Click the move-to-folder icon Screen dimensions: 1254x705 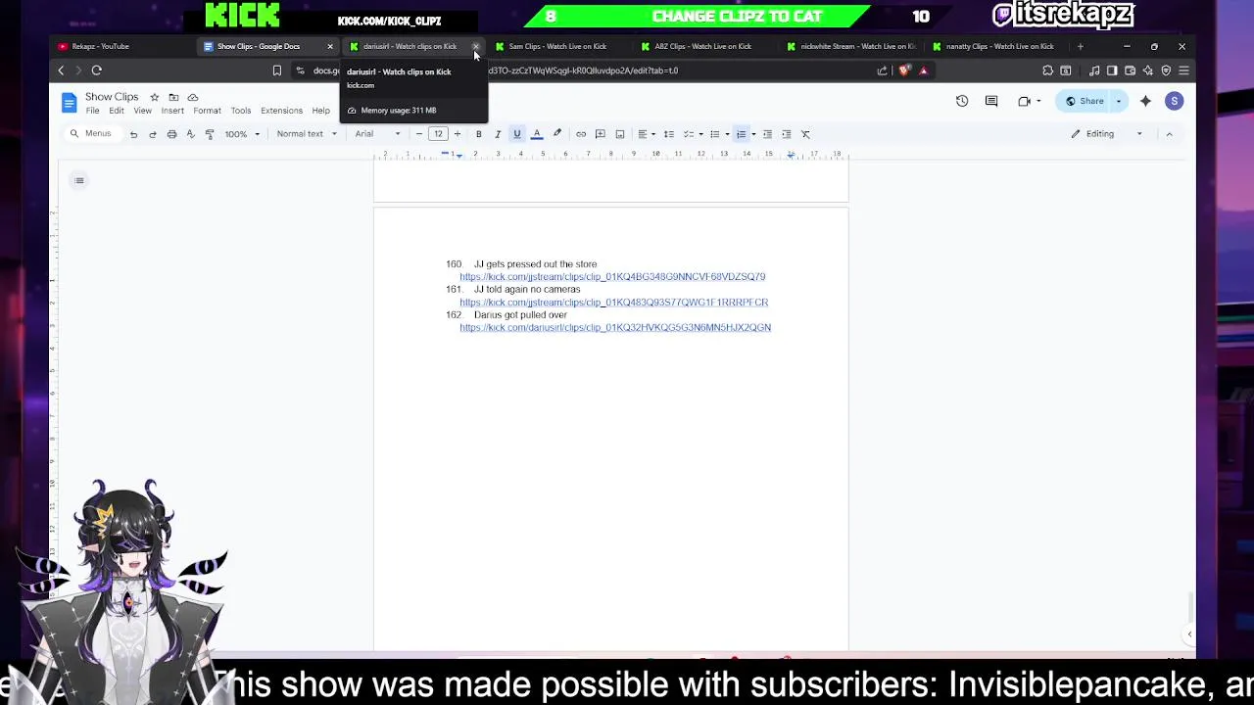pos(173,97)
